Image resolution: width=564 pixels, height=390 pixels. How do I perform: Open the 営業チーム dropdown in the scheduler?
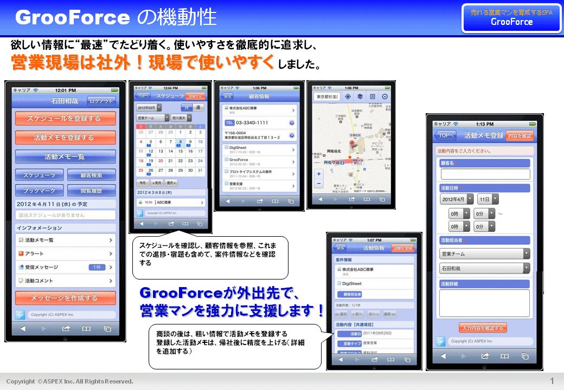[153, 118]
